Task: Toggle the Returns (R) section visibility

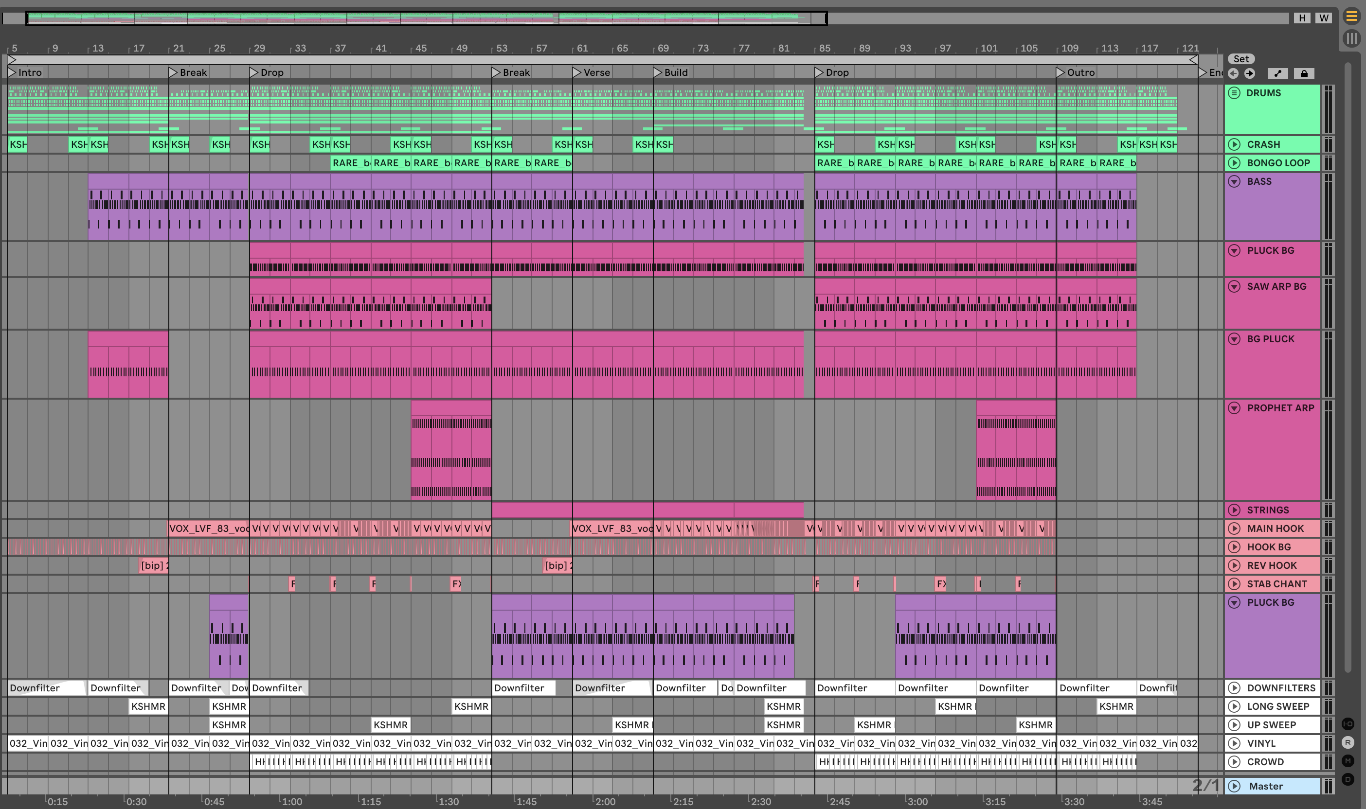Action: click(1348, 742)
